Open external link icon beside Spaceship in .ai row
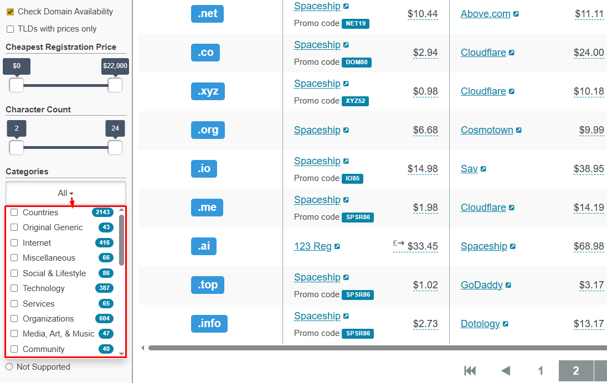607x383 pixels. pos(512,246)
